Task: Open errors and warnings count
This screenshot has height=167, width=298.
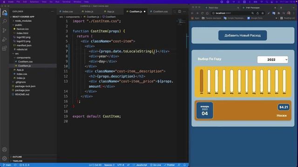Action: (24, 165)
